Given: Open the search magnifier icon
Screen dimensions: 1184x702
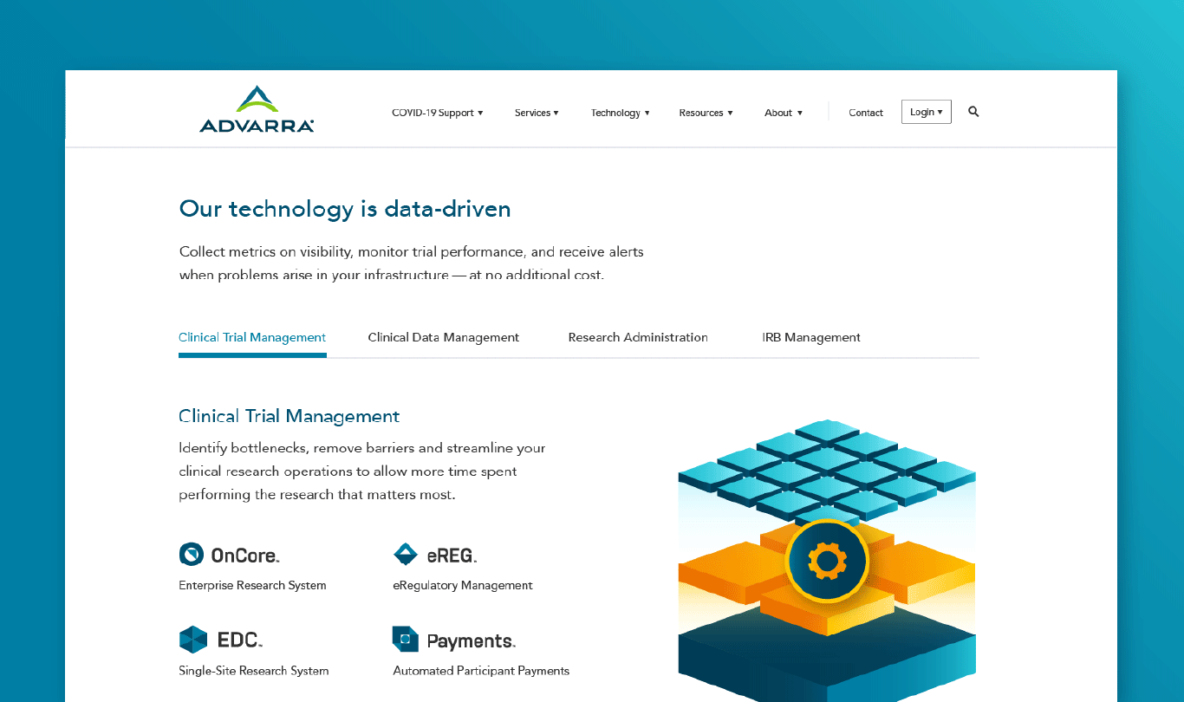Looking at the screenshot, I should tap(973, 112).
